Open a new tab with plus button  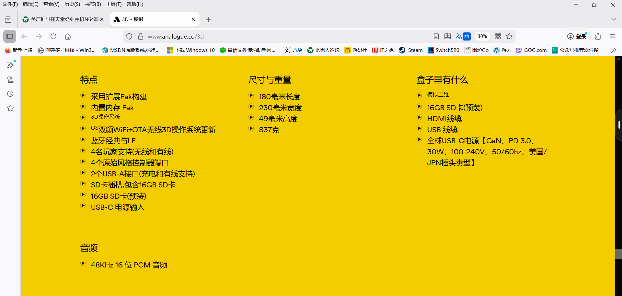(x=209, y=20)
